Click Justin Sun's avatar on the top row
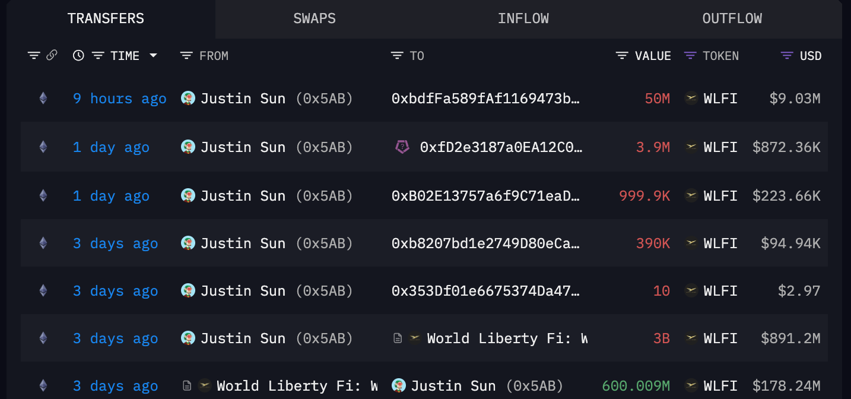Image resolution: width=851 pixels, height=399 pixels. [x=188, y=98]
